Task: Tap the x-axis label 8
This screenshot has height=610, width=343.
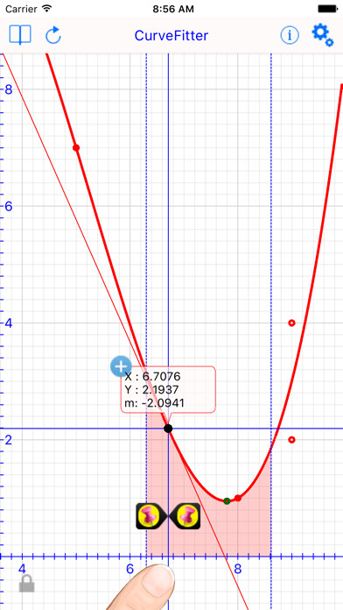Action: [238, 569]
